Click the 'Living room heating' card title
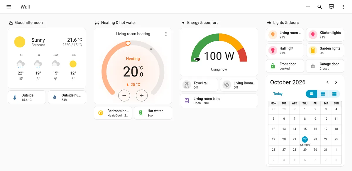The image size is (352, 171). point(133,34)
